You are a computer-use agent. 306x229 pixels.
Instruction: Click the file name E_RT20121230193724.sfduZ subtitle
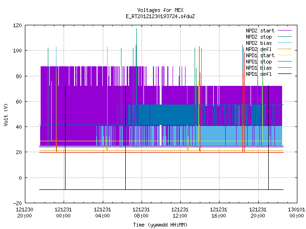pyautogui.click(x=161, y=16)
